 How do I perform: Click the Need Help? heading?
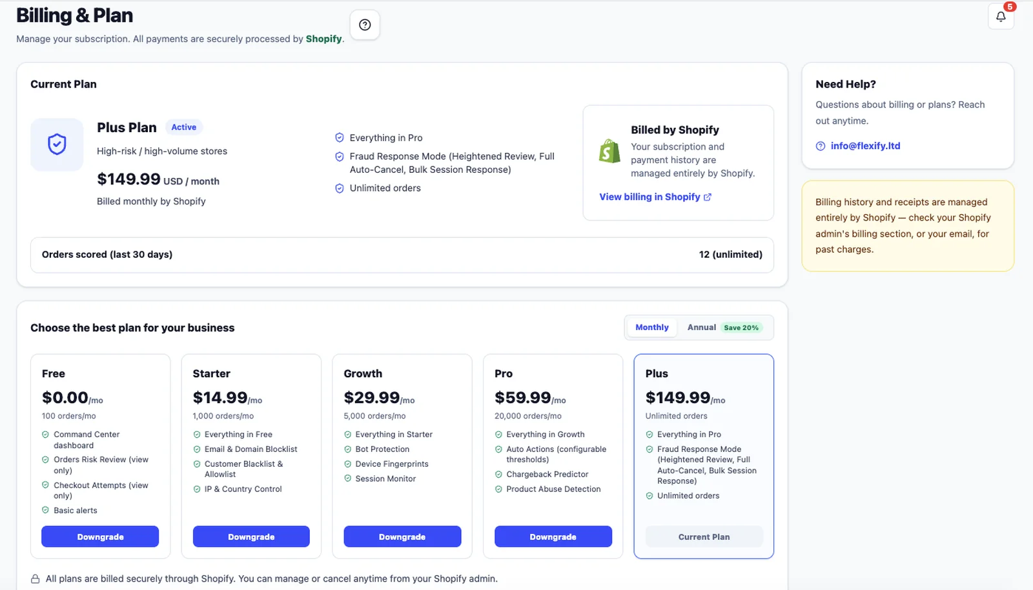(x=845, y=84)
